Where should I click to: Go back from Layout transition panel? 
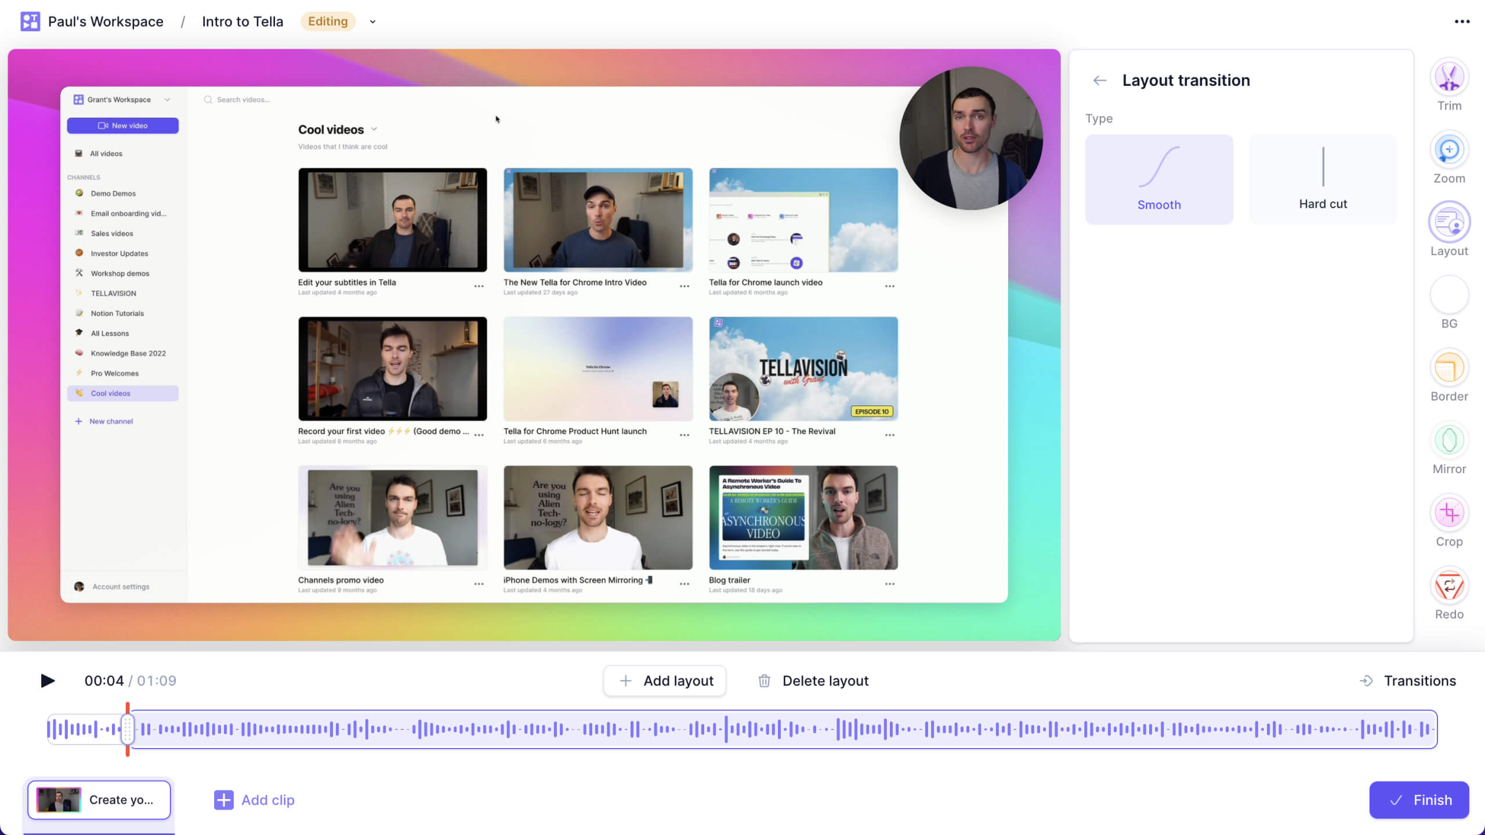click(1100, 80)
